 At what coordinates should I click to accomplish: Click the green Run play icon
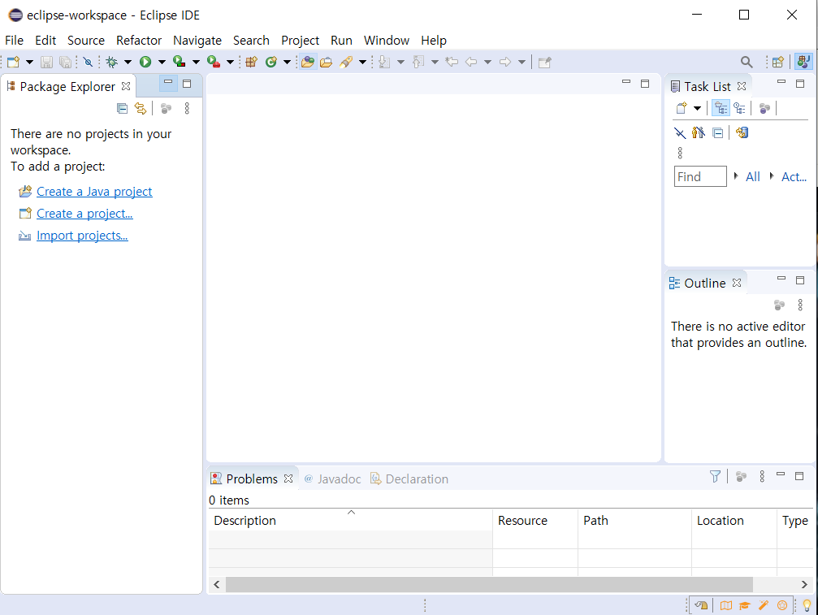145,62
